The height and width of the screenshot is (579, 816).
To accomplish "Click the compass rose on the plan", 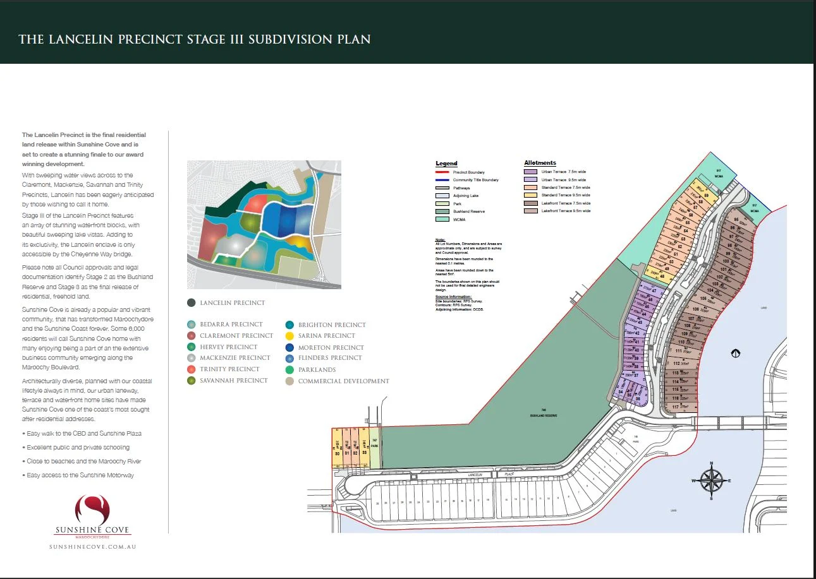I will point(712,481).
